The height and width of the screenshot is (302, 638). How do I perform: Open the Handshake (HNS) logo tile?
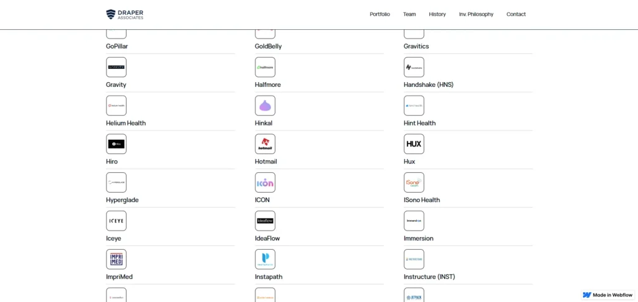(414, 67)
